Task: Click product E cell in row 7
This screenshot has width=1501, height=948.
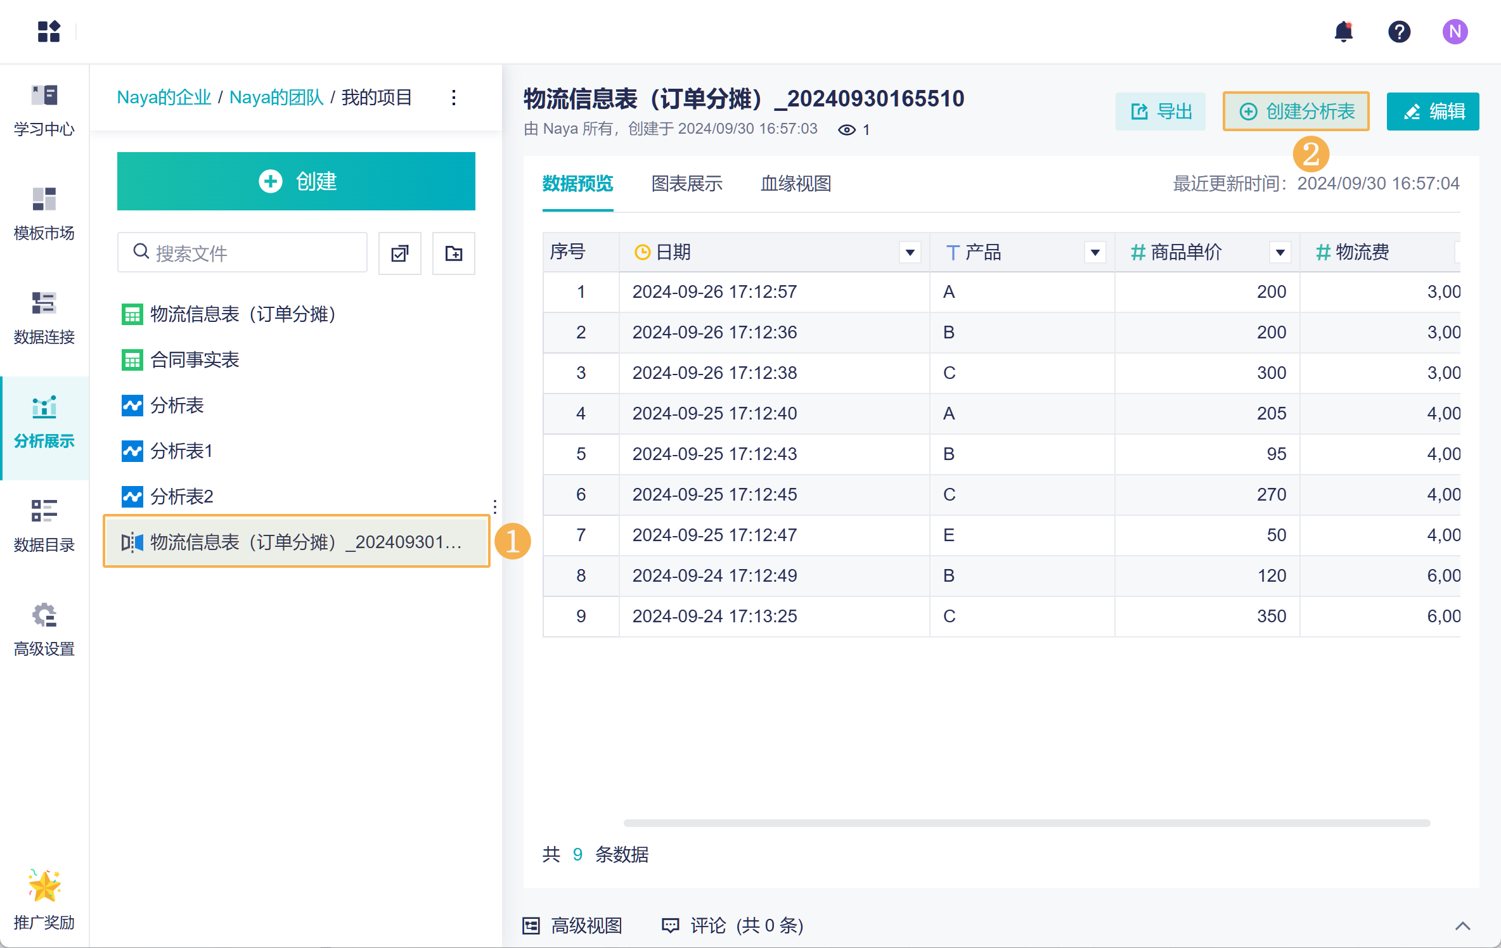Action: 1022,535
